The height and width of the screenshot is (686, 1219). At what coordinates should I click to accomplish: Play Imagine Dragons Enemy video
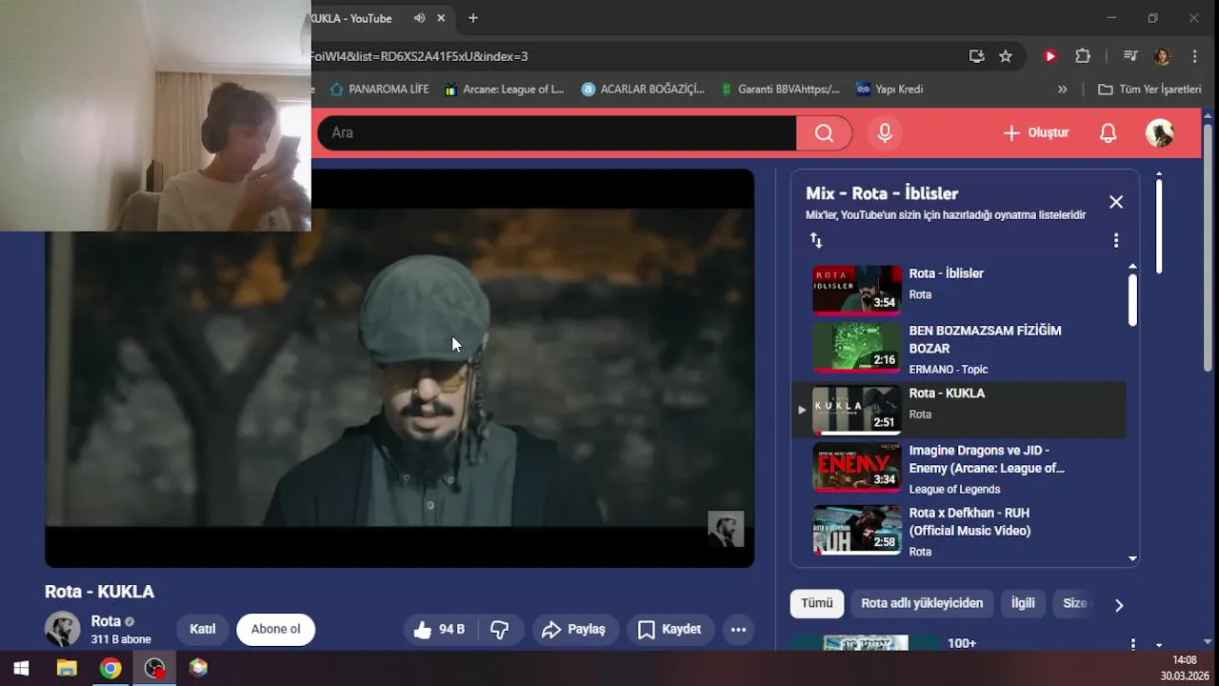pyautogui.click(x=959, y=469)
